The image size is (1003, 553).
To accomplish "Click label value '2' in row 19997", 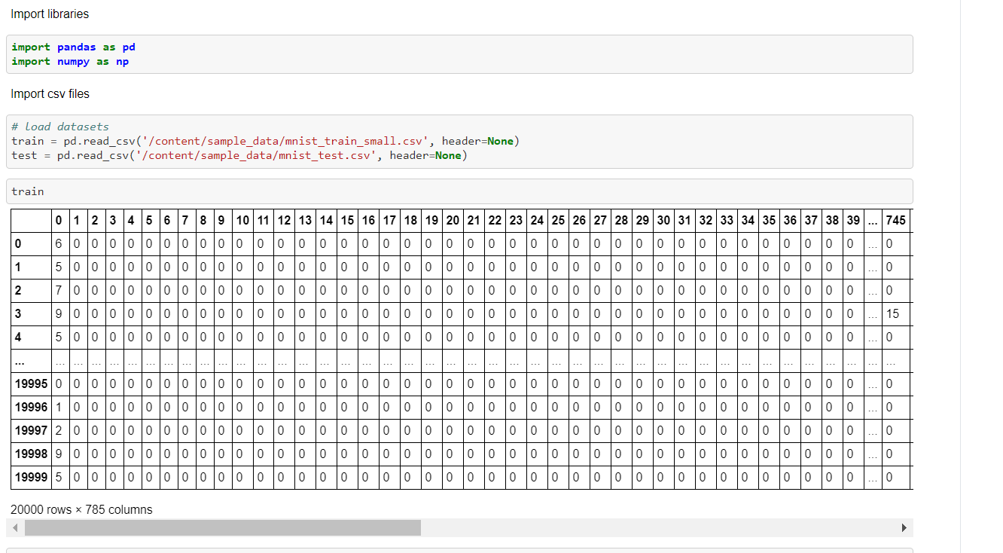I will (59, 431).
